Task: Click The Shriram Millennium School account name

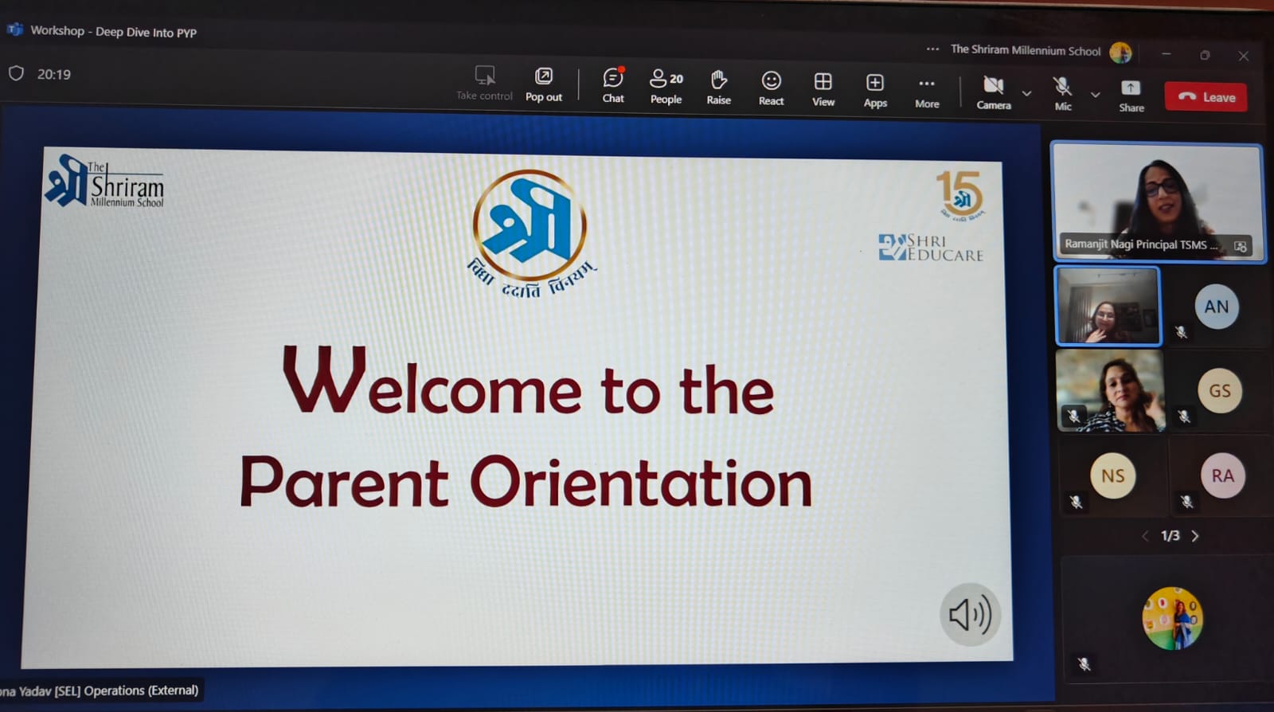Action: (x=1026, y=49)
